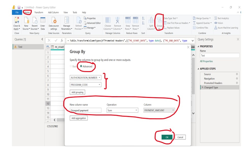Delete the Changed Type step
Image resolution: width=245 pixels, height=151 pixels.
pos(203,87)
